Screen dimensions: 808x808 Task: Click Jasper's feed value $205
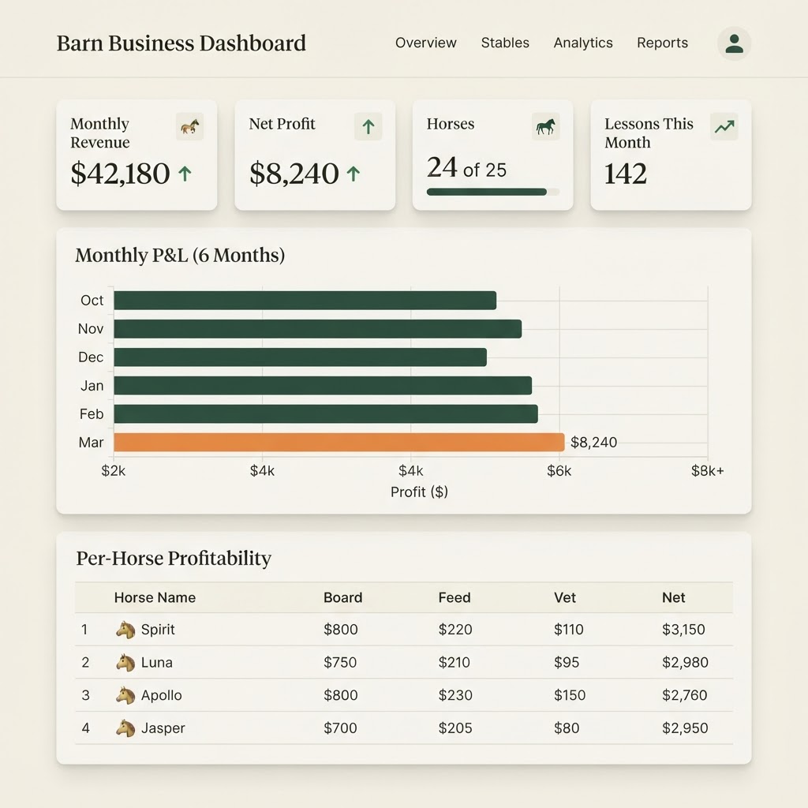(x=455, y=728)
